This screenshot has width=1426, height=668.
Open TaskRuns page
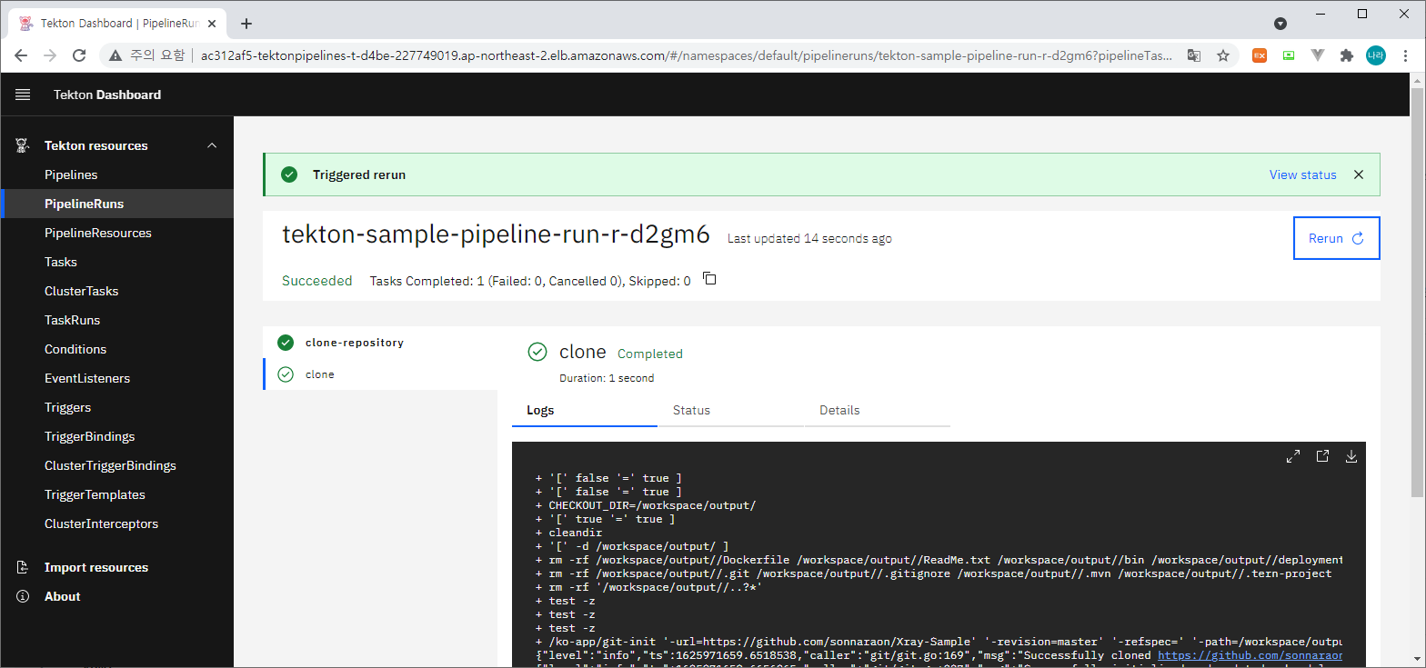click(116, 320)
